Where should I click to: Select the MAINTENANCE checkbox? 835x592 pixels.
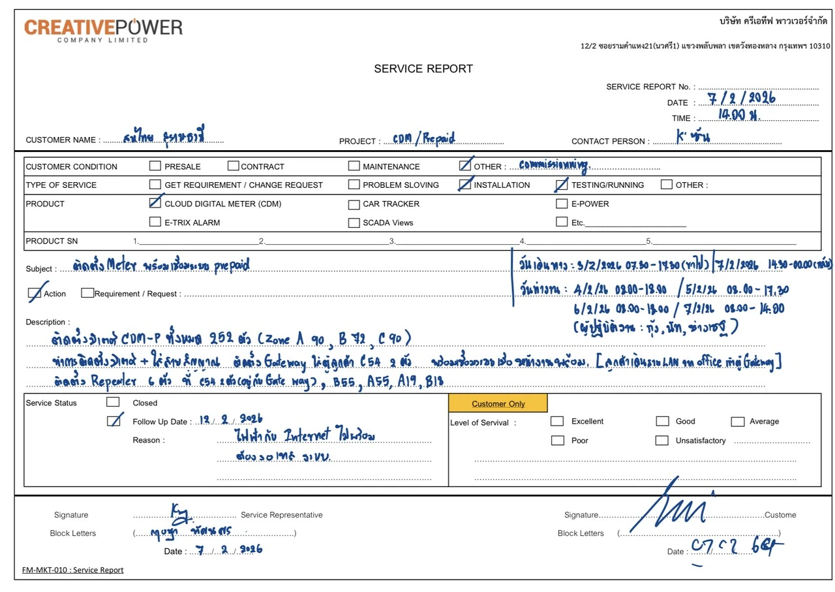pyautogui.click(x=354, y=166)
